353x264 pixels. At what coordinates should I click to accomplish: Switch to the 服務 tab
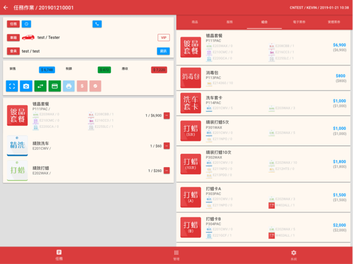tap(229, 22)
